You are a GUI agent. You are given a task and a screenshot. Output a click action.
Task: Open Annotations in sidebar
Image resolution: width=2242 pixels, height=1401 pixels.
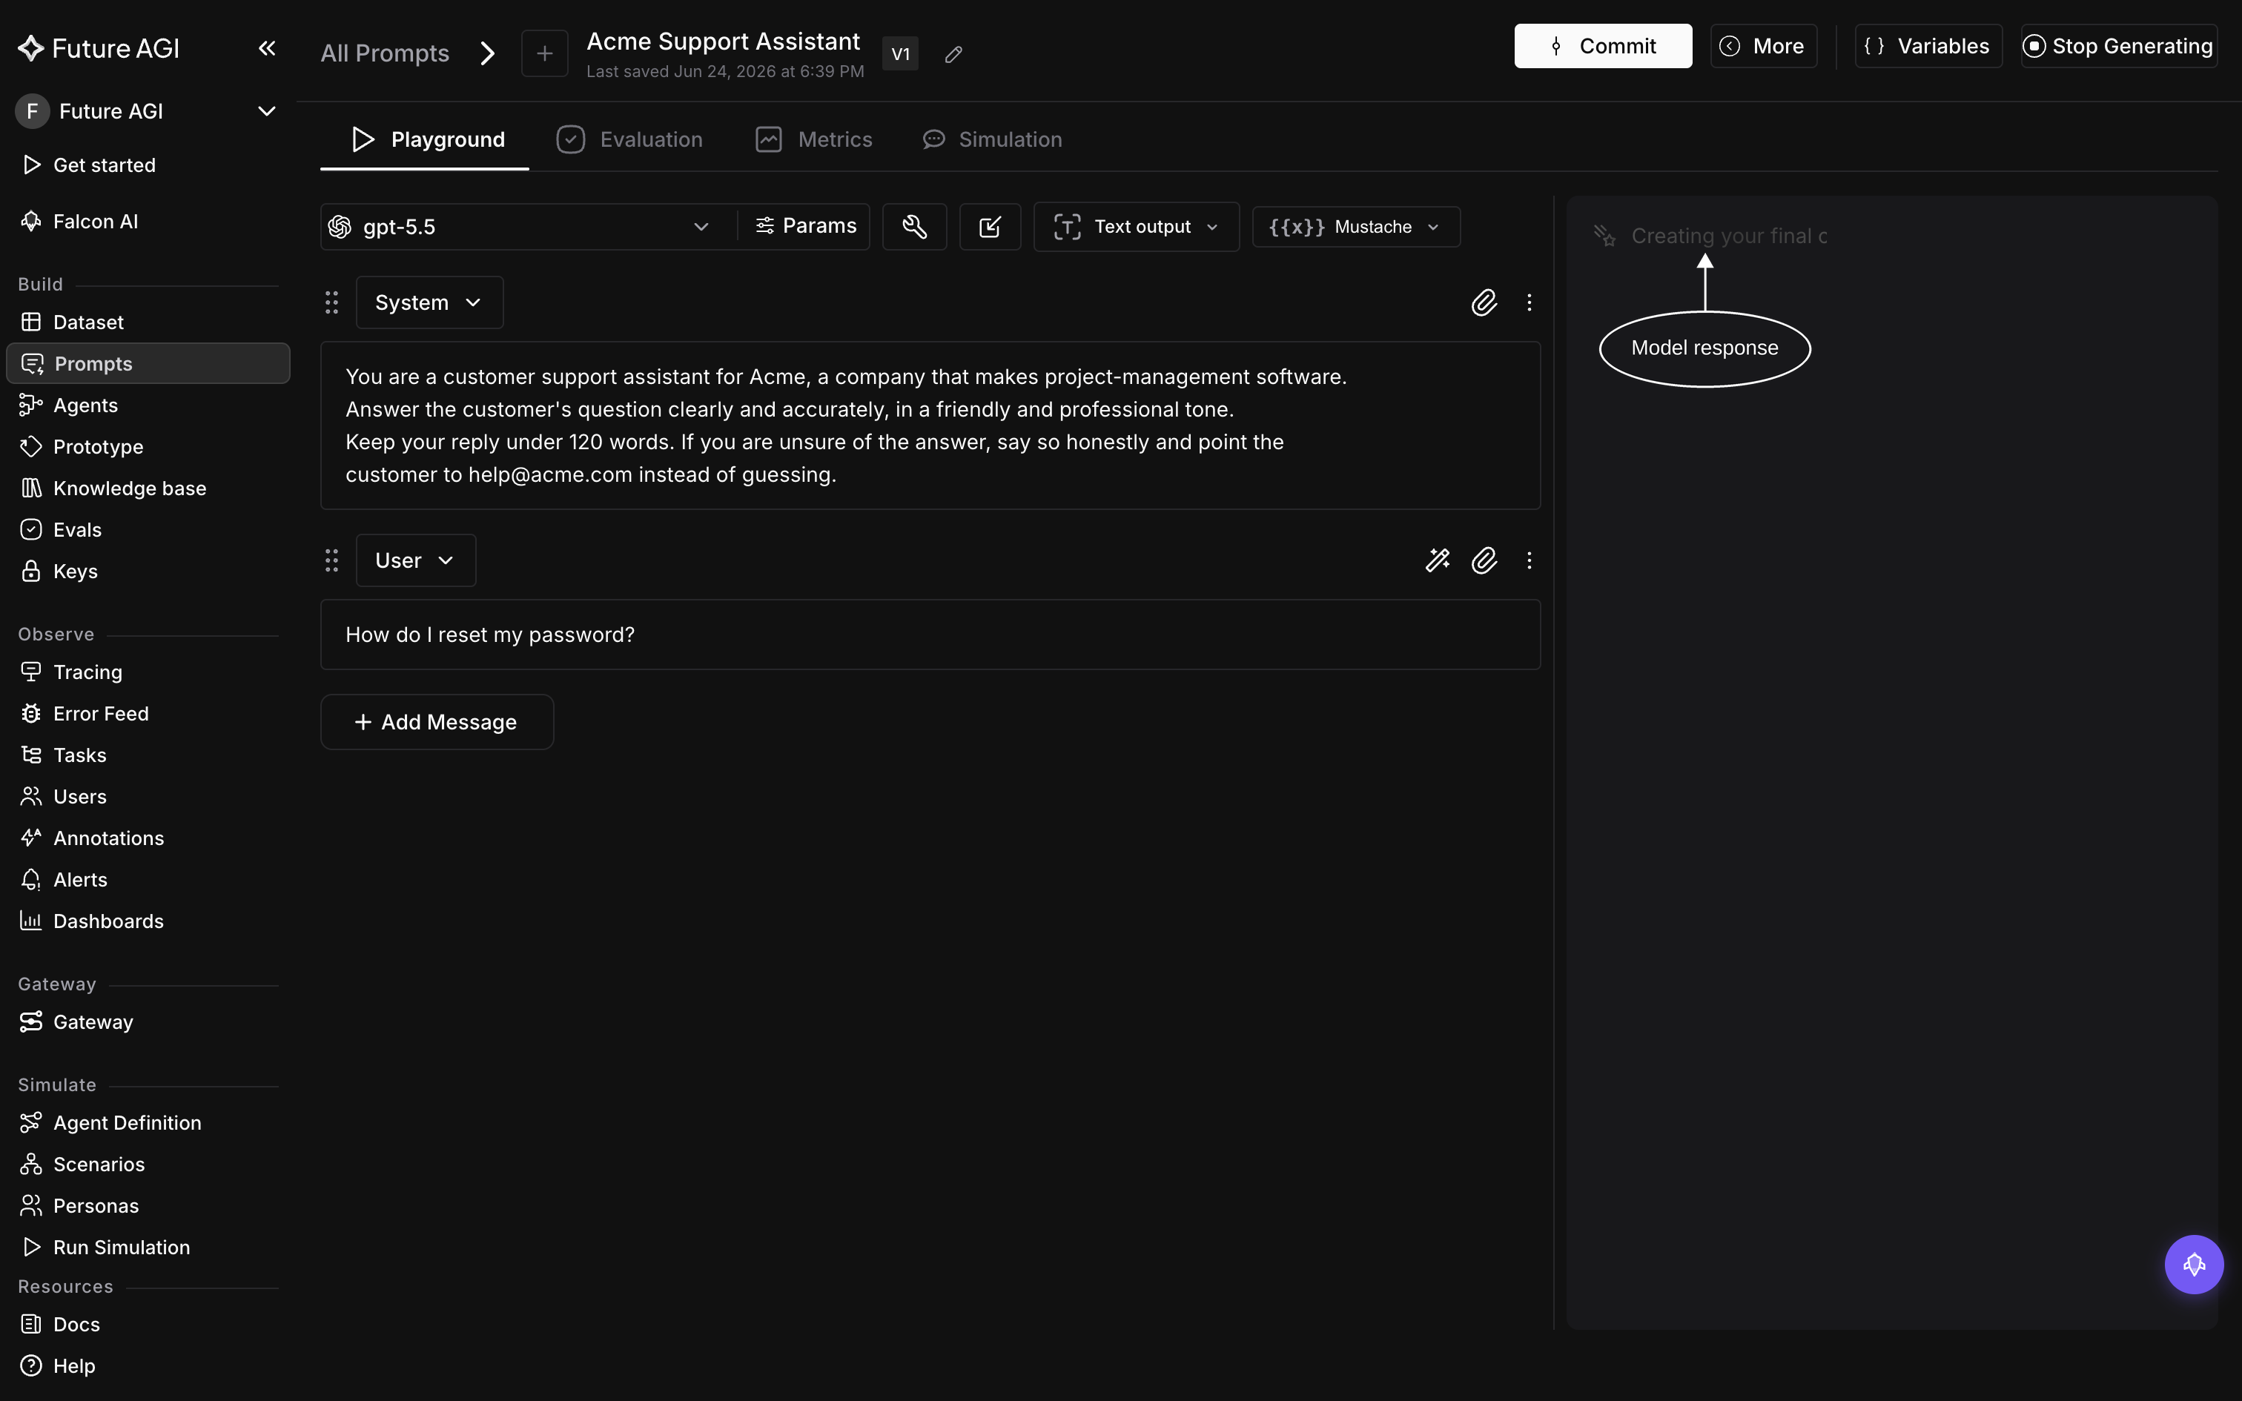(148, 838)
